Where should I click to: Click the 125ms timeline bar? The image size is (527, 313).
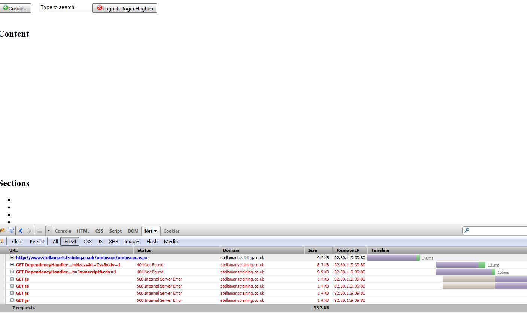[x=461, y=265]
